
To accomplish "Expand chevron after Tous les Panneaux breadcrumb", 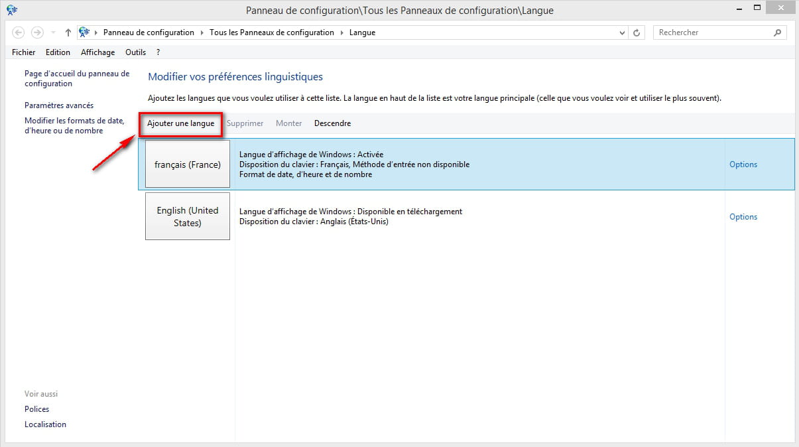I will [342, 32].
